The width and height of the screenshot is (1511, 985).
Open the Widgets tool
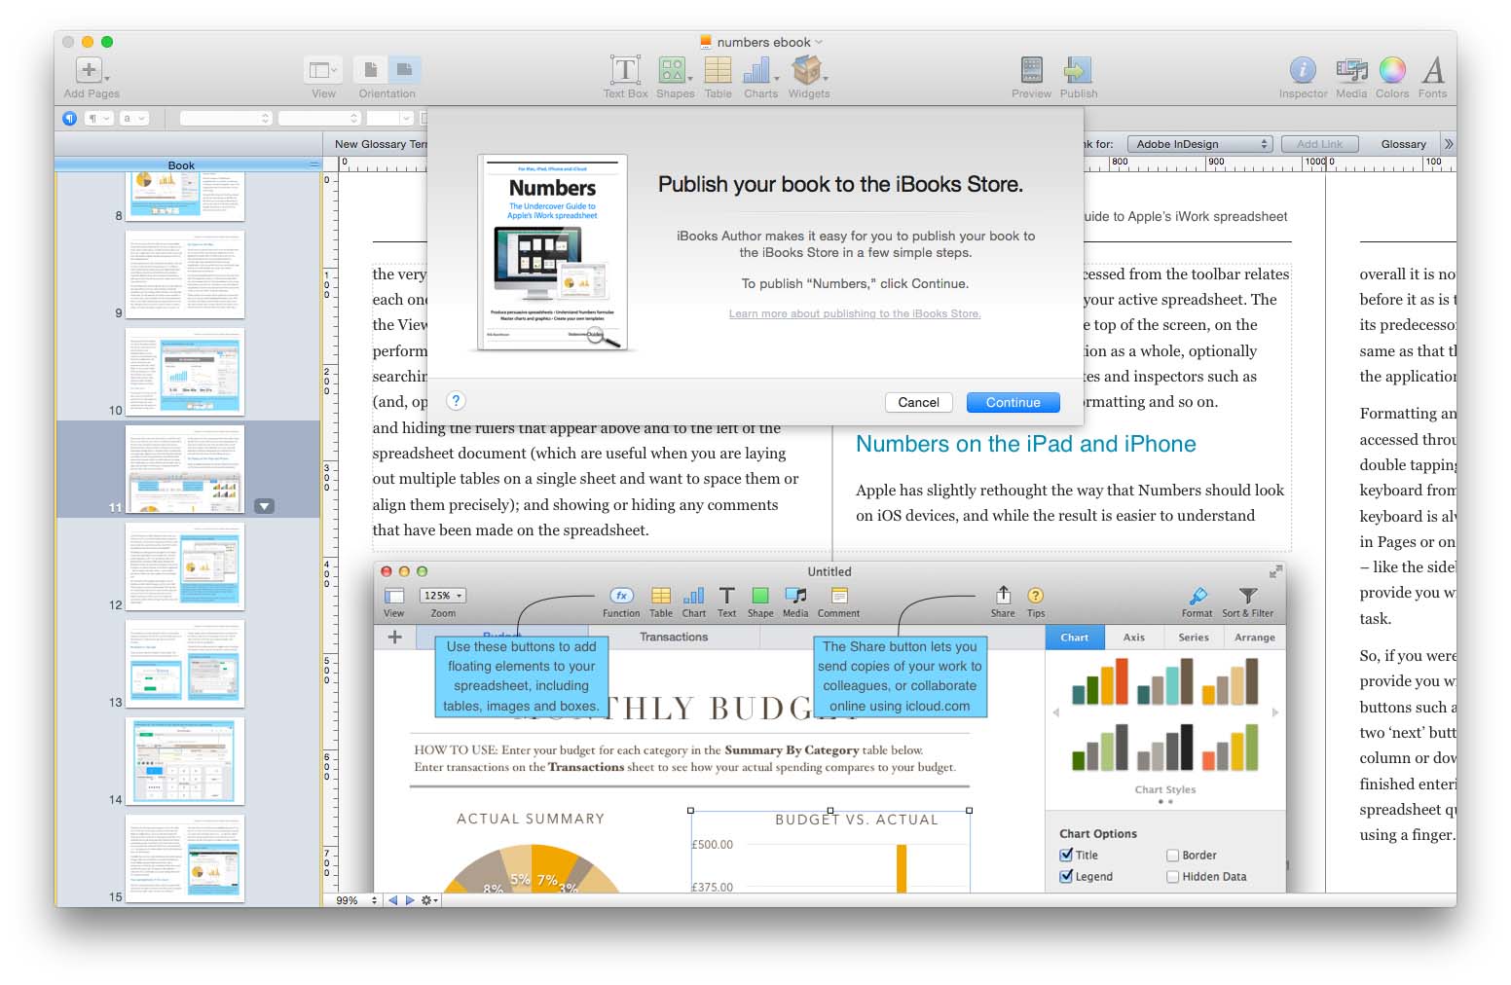click(808, 70)
